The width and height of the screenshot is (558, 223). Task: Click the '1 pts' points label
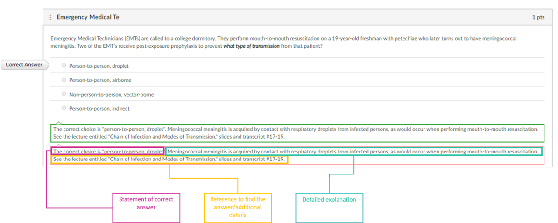pyautogui.click(x=538, y=17)
